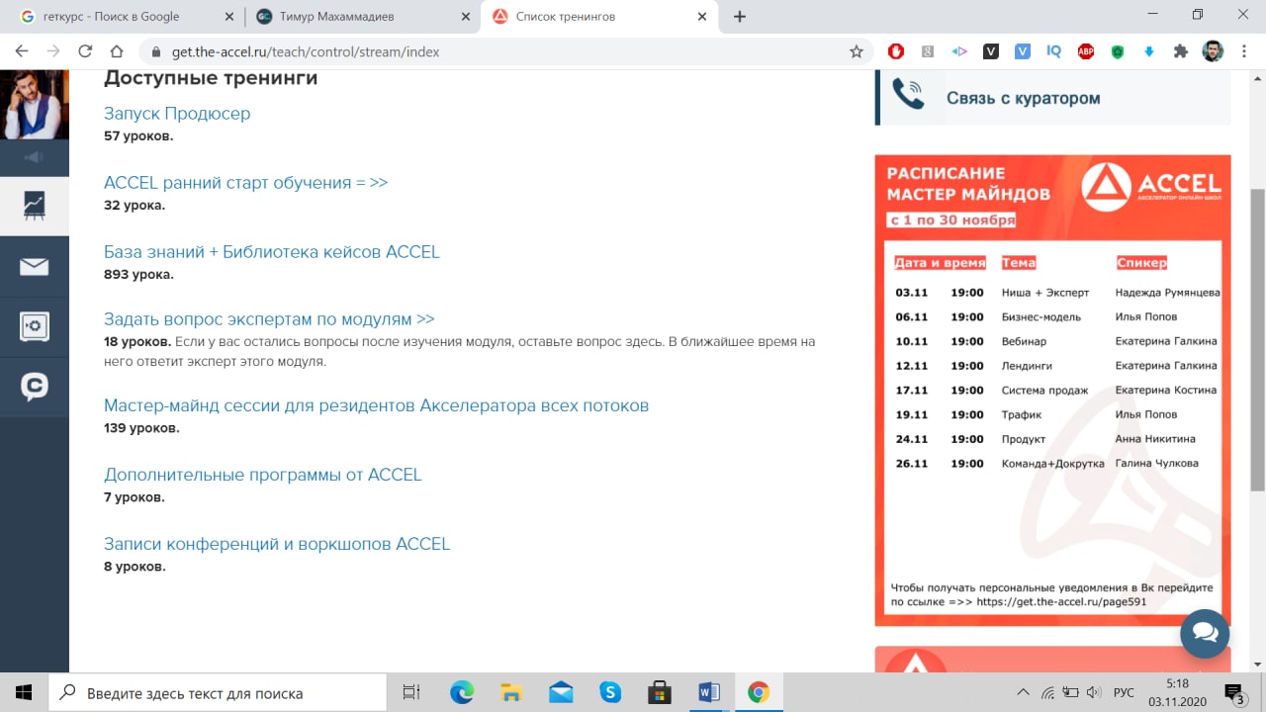Click Связь с куратором phone banner

[1053, 98]
